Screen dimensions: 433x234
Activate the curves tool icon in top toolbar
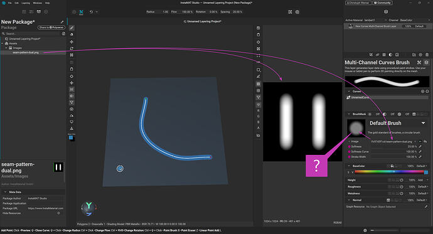(81, 12)
